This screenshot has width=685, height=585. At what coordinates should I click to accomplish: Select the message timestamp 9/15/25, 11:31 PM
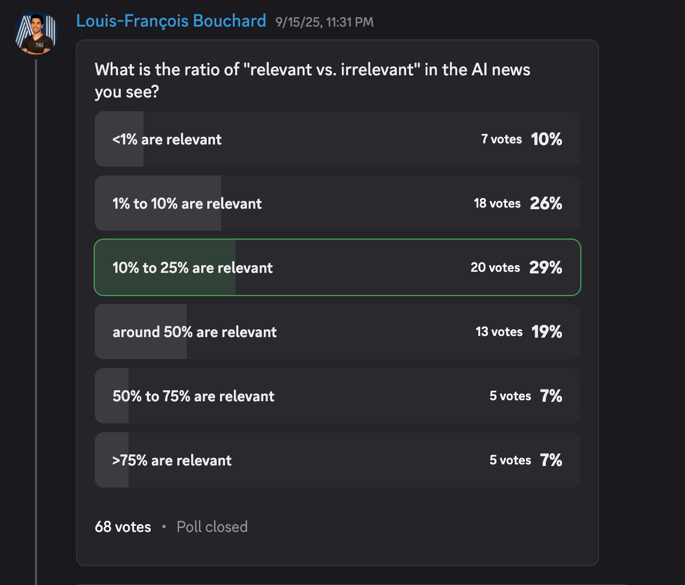[x=325, y=22]
